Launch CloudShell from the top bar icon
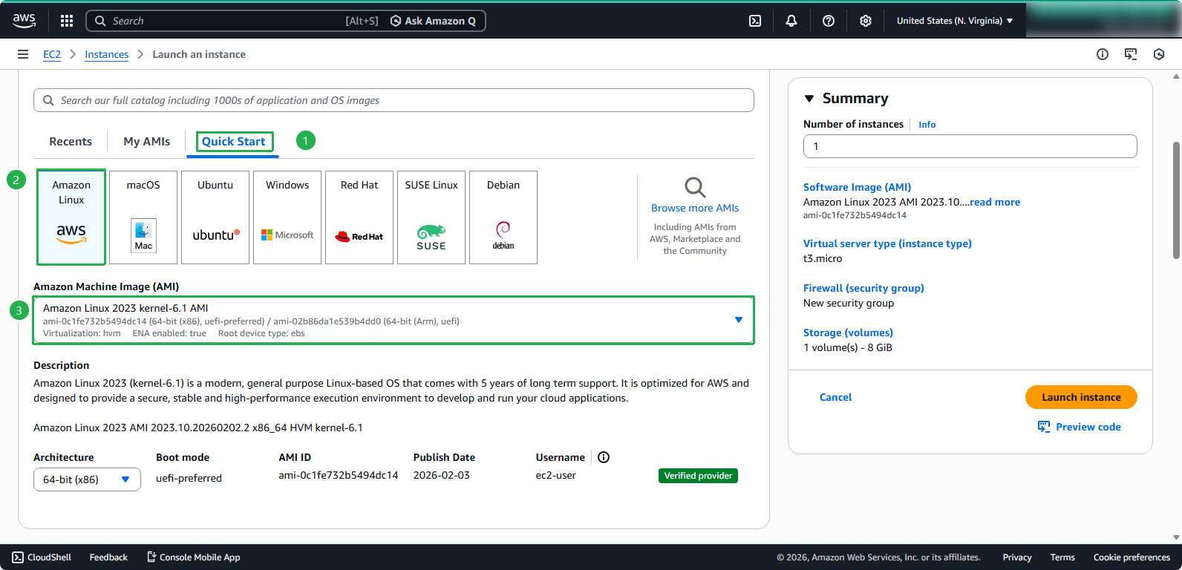1182x570 pixels. coord(755,21)
